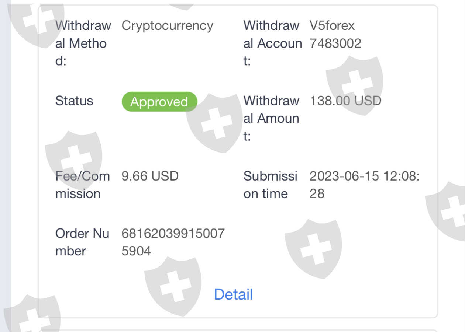Click the Order Number label
Viewport: 465px width, 332px height.
82,242
